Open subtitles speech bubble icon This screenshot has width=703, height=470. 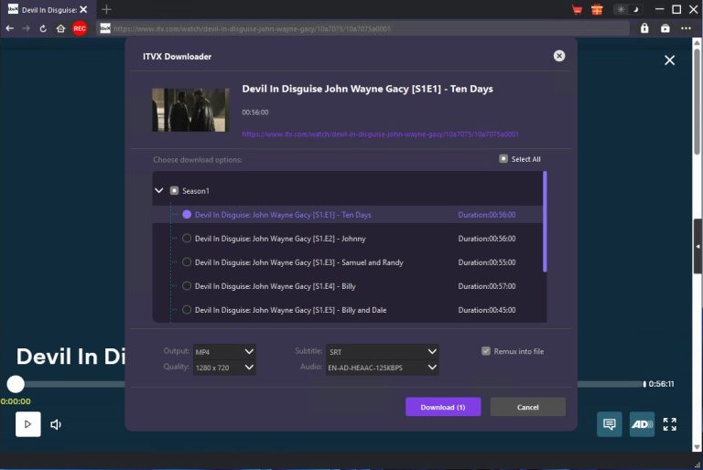pos(610,424)
